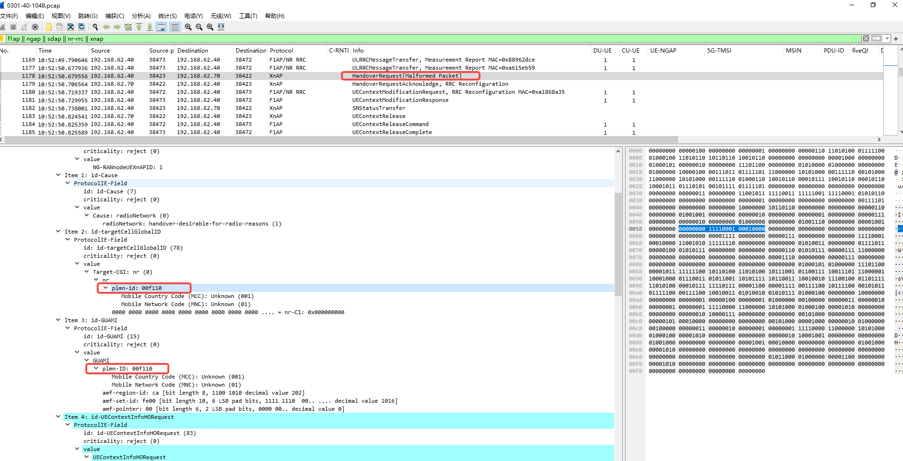
Task: Collapse Cause: radioNetwork (0) node
Action: pos(86,216)
